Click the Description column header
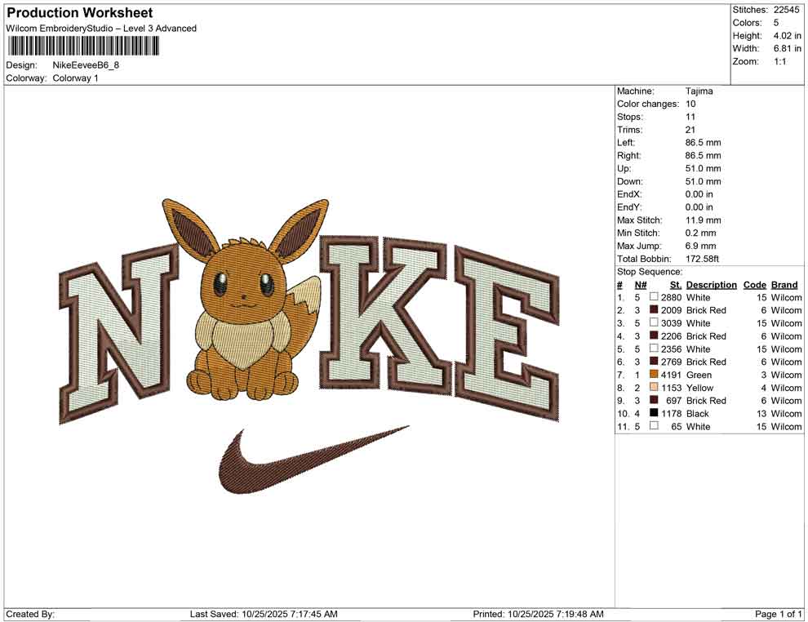Screen dimensions: 808x622 point(712,284)
